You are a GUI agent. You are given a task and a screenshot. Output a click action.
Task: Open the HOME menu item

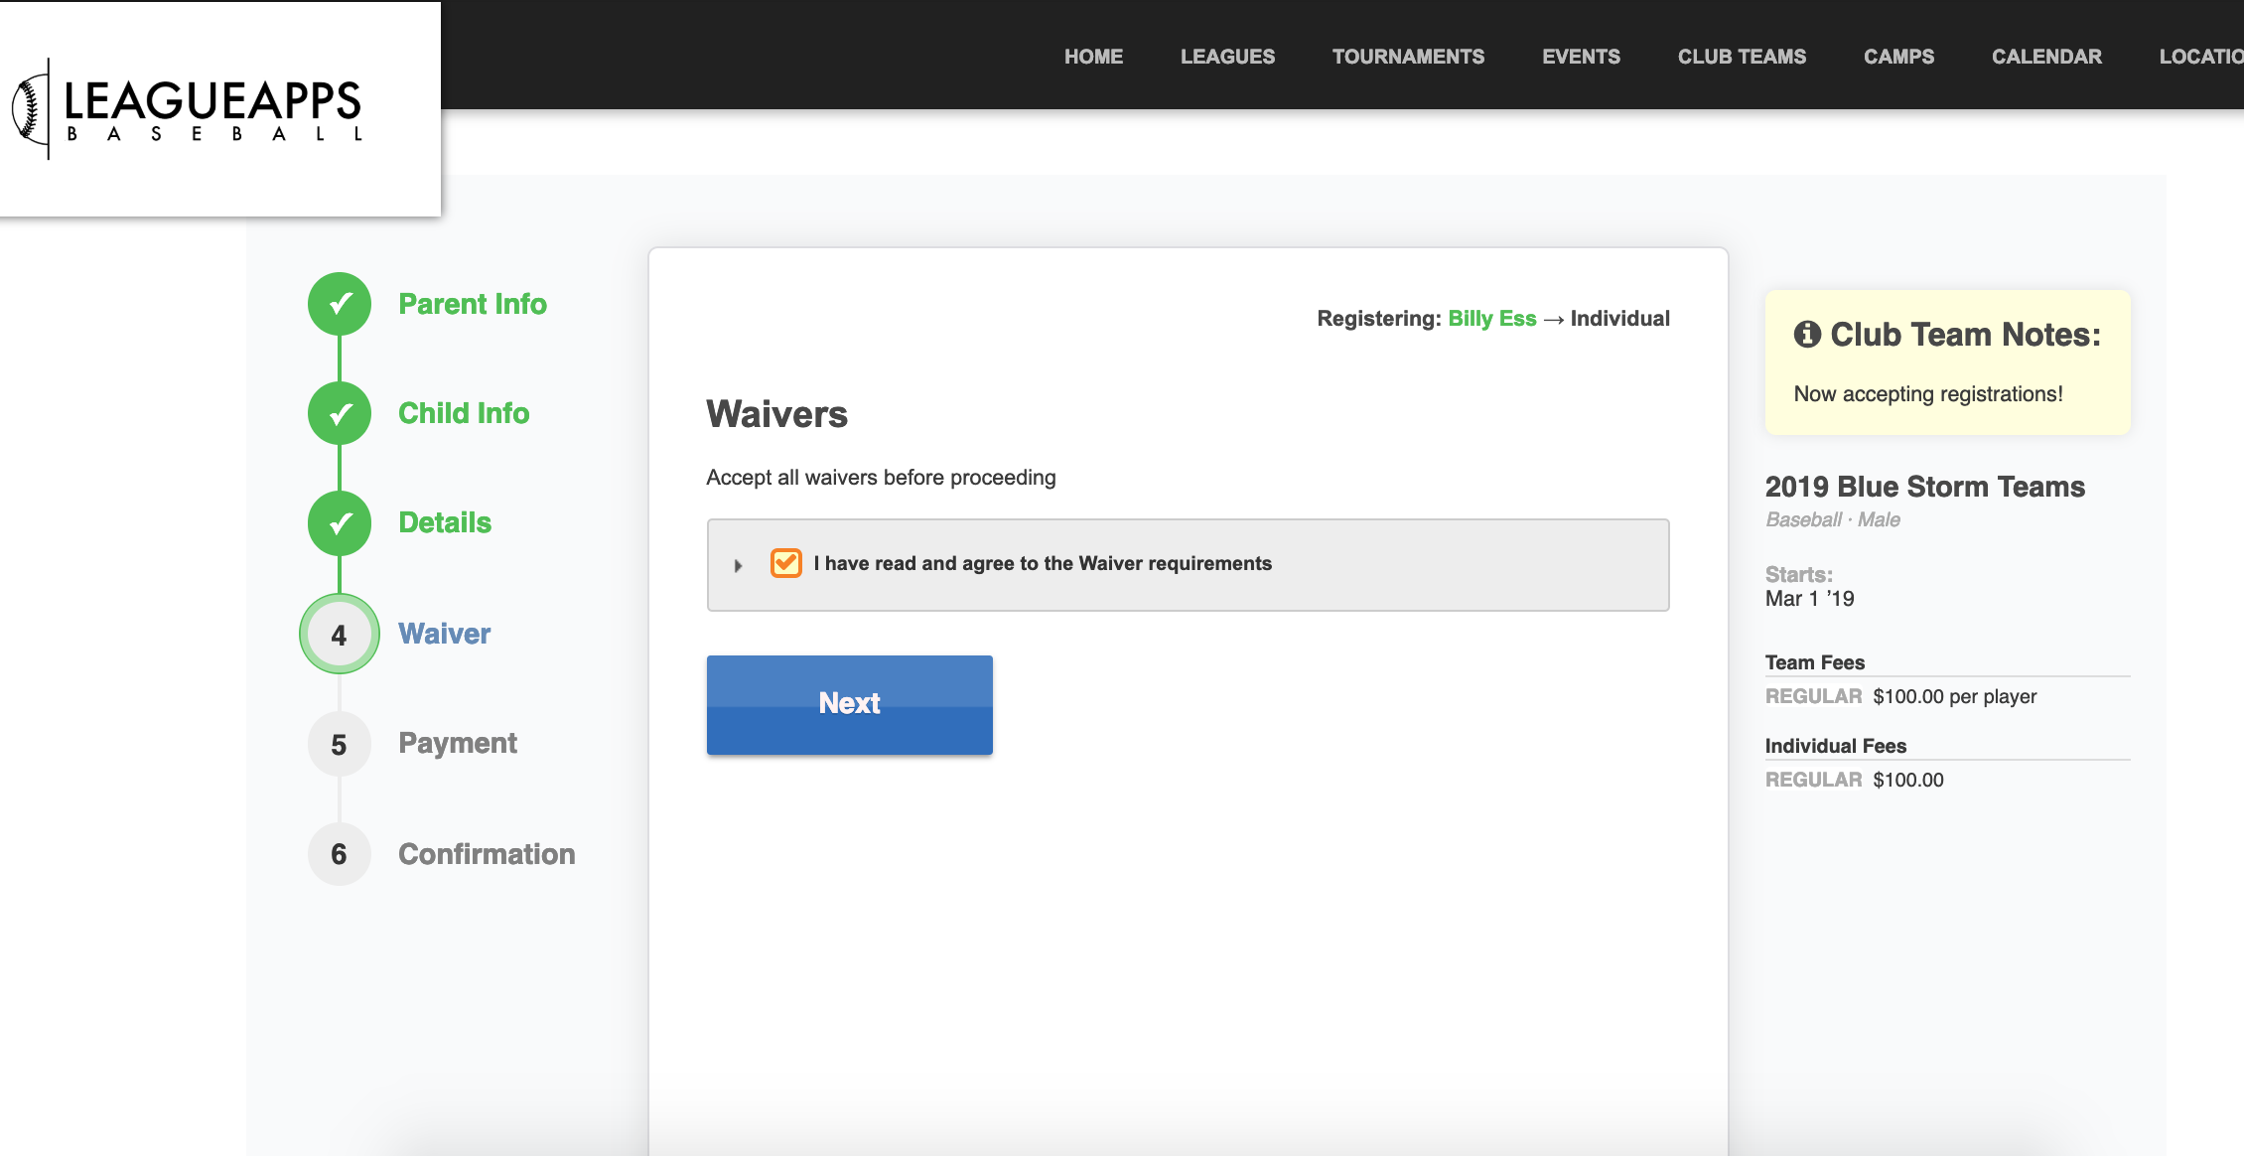1093,57
